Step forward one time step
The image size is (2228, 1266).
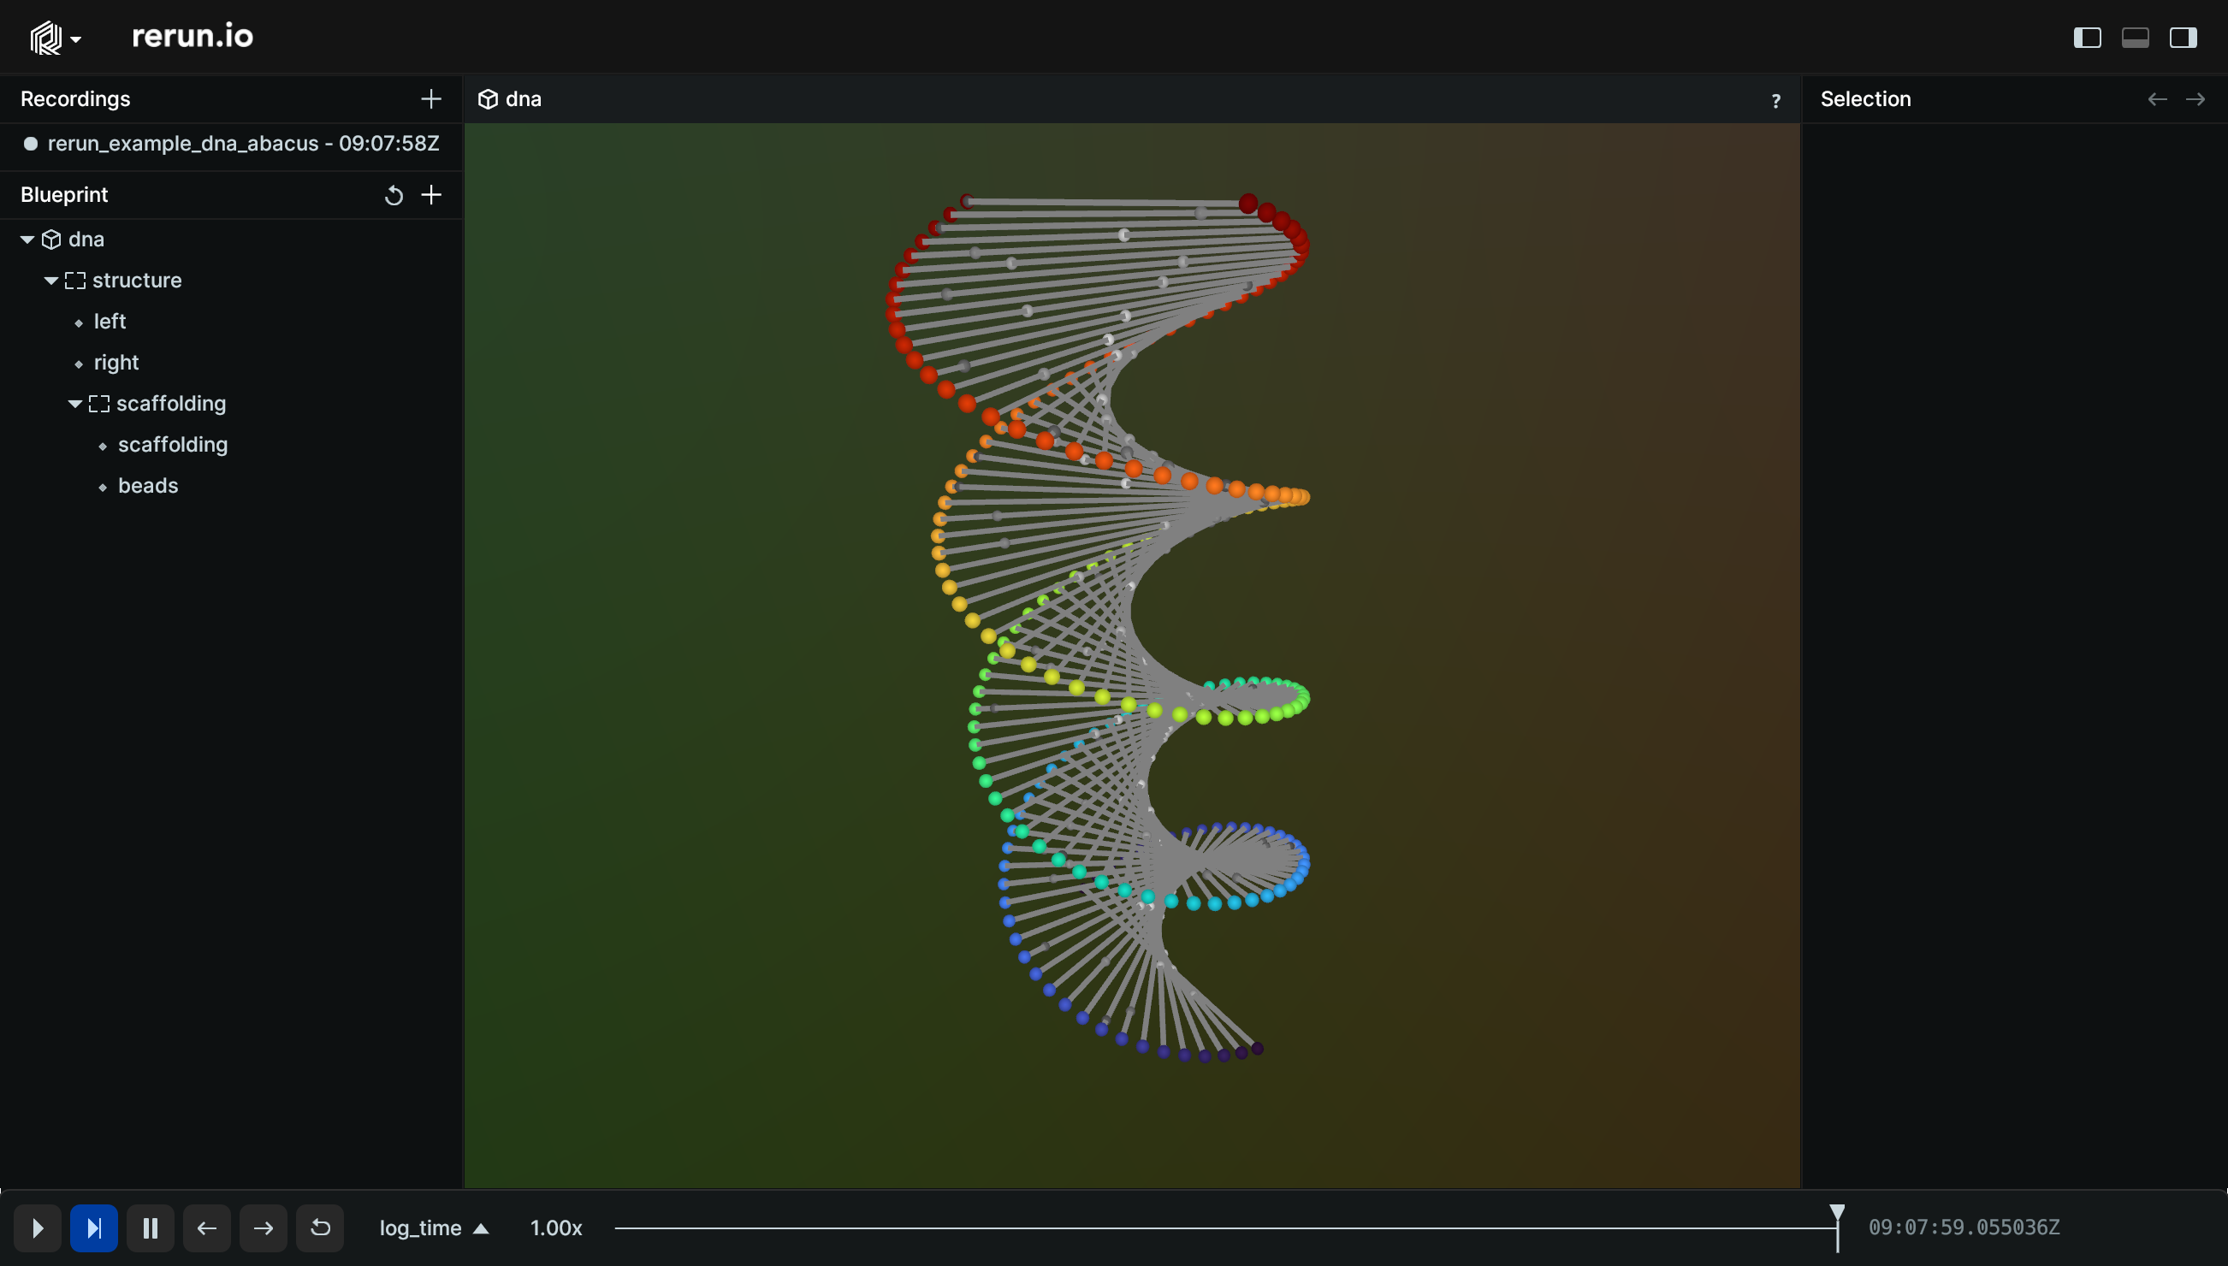point(264,1228)
